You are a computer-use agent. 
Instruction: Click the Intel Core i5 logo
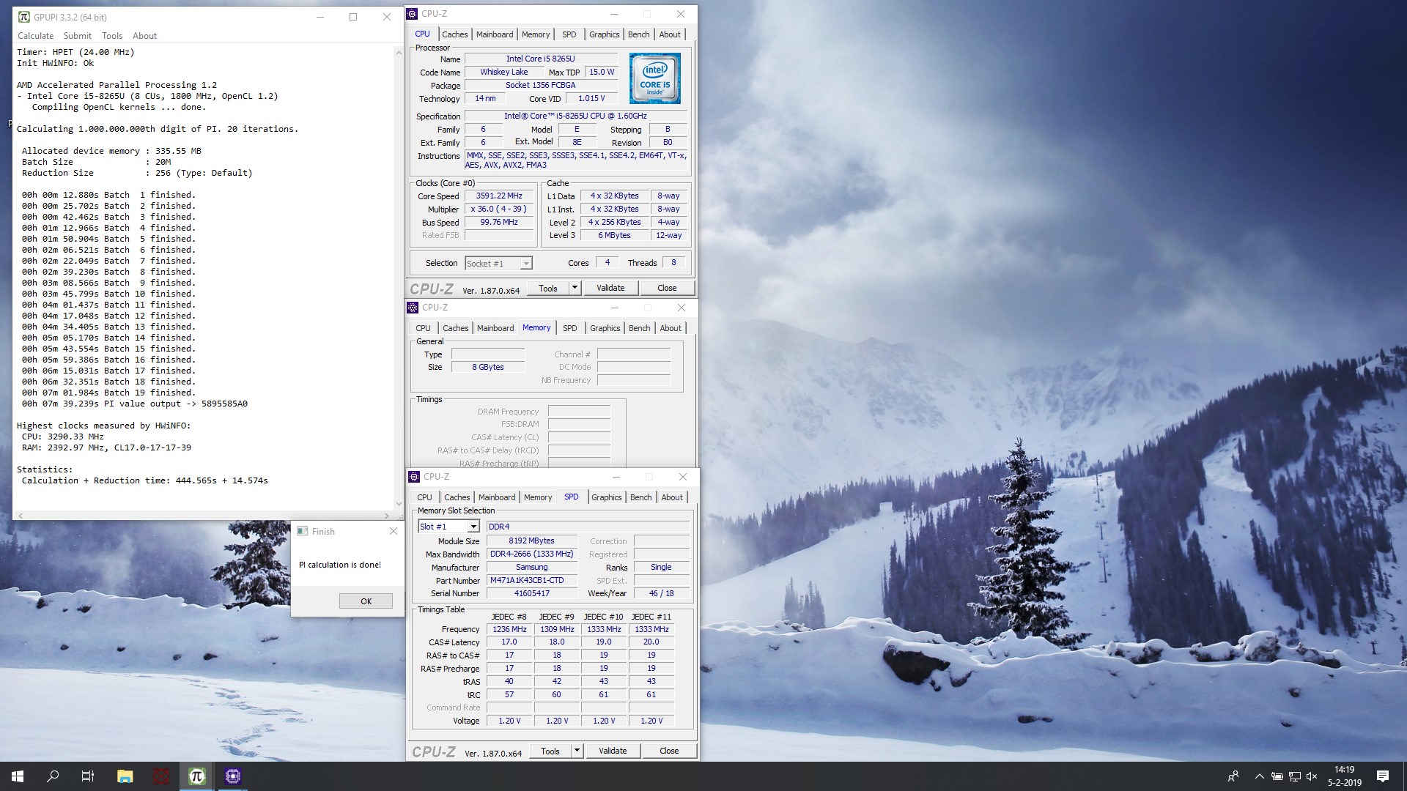[x=654, y=78]
